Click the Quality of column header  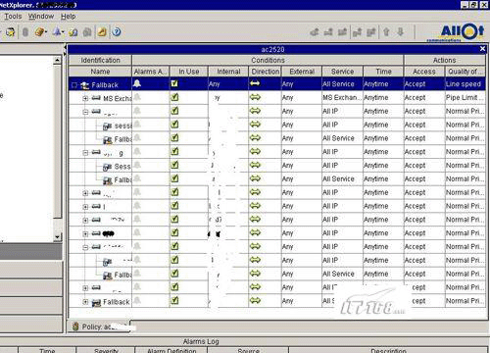point(465,72)
